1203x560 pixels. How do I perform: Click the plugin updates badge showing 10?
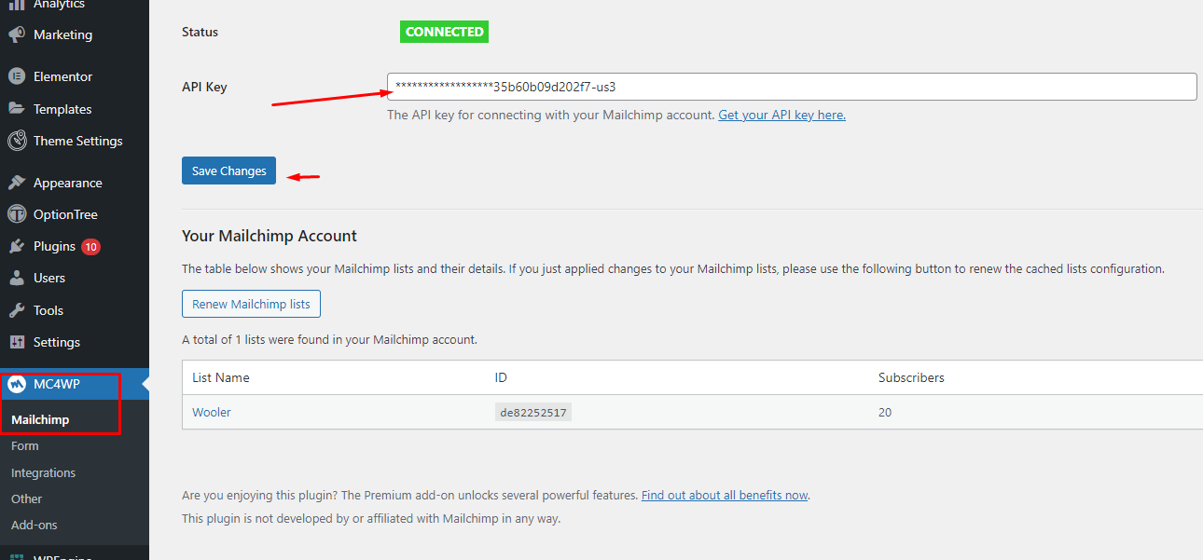[90, 247]
